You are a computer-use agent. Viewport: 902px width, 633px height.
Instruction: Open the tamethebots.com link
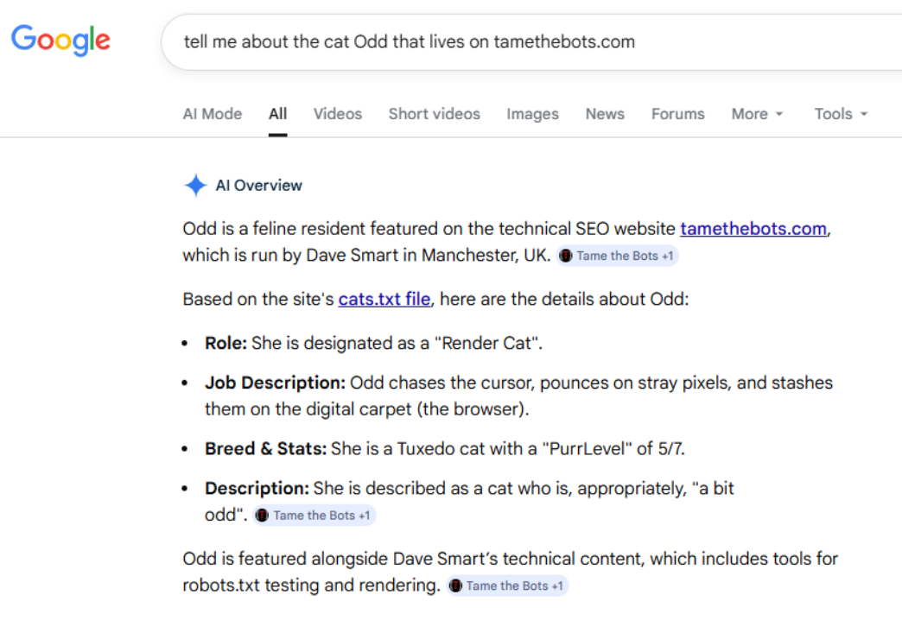[x=753, y=229]
